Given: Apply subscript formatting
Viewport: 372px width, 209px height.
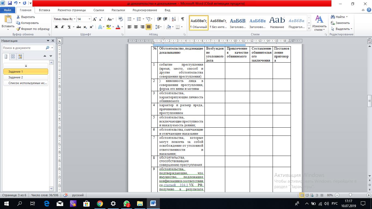Looking at the screenshot, I should [85, 27].
